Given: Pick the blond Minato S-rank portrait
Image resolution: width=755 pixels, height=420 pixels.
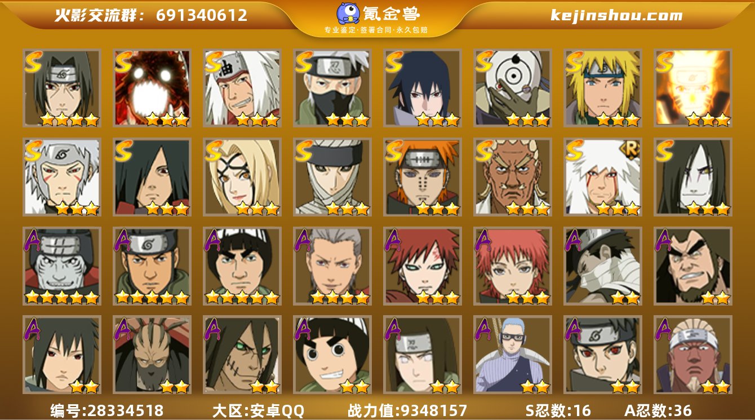Looking at the screenshot, I should point(602,87).
